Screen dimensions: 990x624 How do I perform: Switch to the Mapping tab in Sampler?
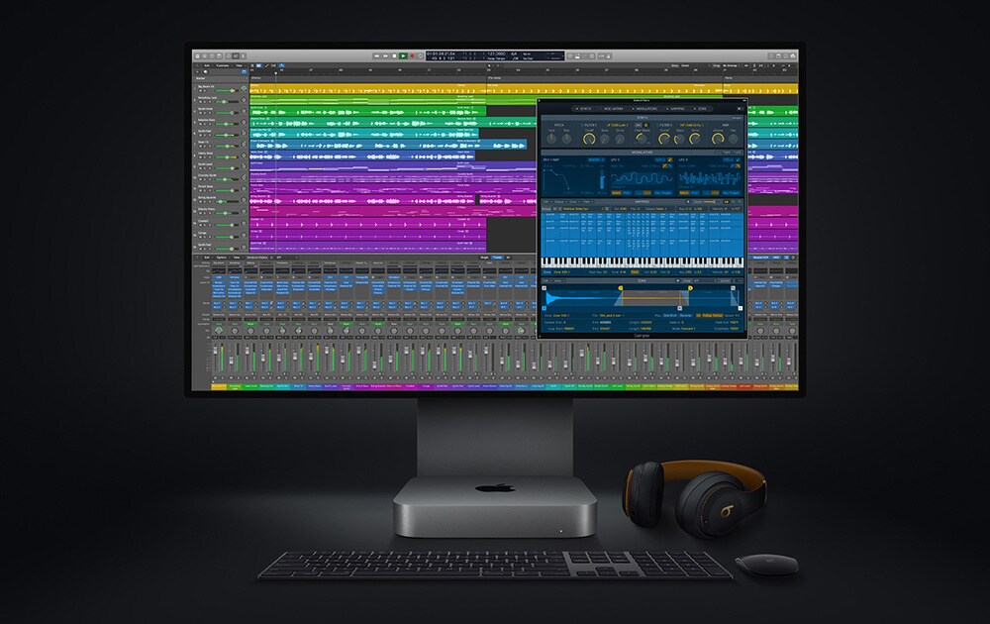point(677,108)
